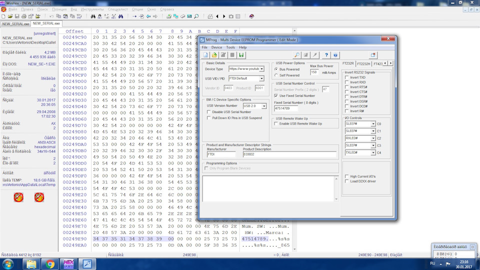
Task: Click the green Save icon in MProg
Action: pos(241,55)
